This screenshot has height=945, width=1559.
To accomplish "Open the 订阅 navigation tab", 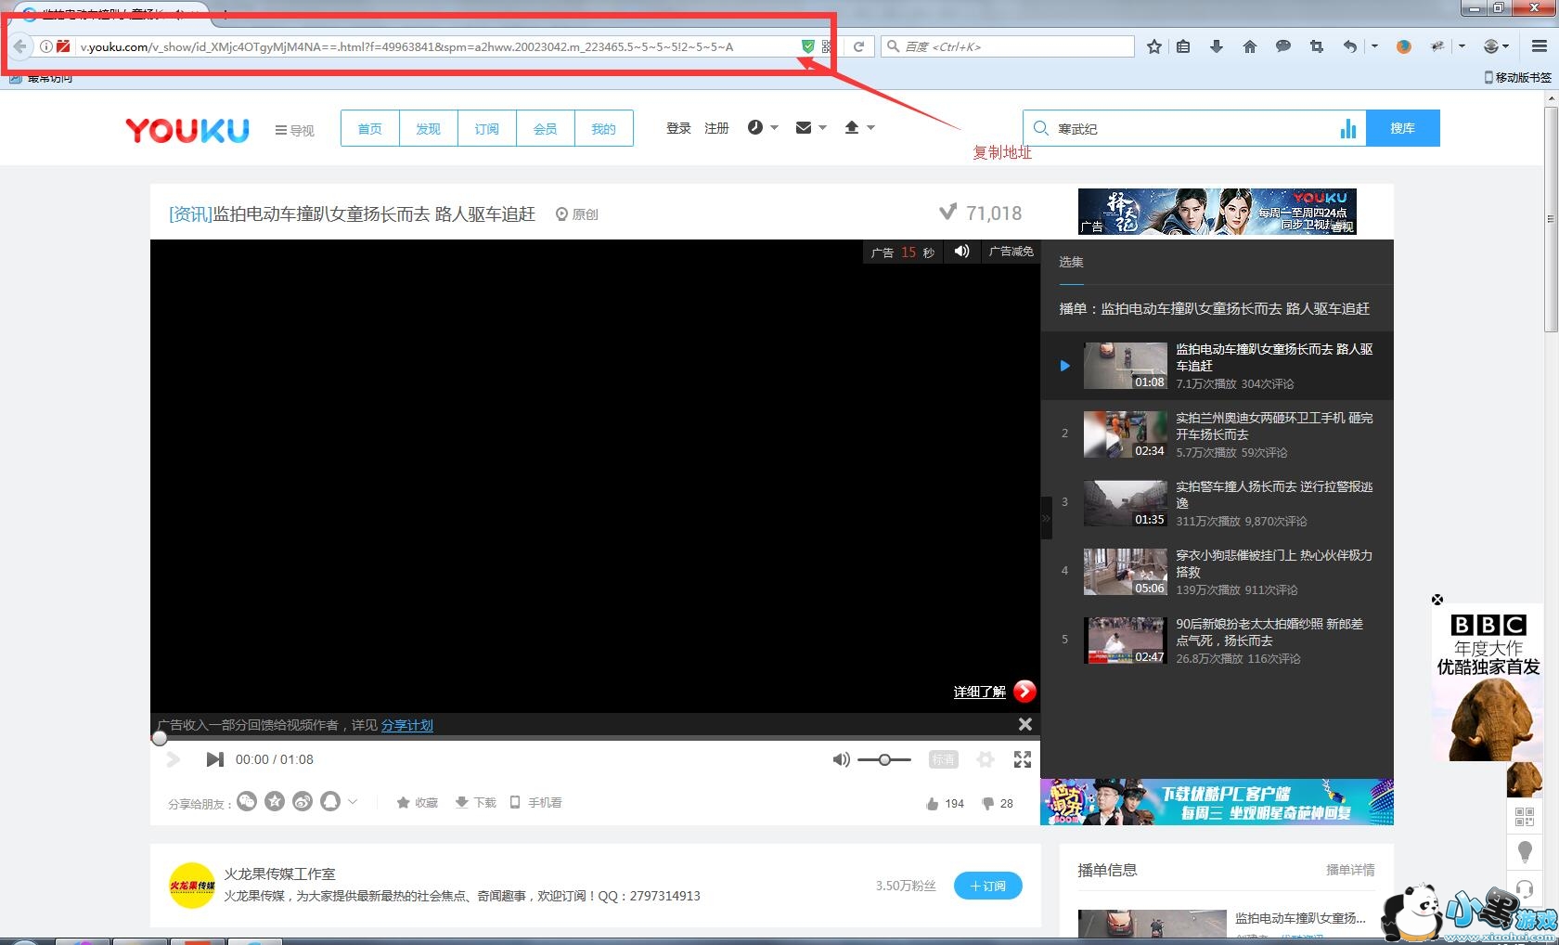I will pyautogui.click(x=487, y=128).
